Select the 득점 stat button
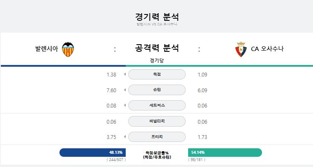Viewport: 313px width, 167px height. click(157, 74)
